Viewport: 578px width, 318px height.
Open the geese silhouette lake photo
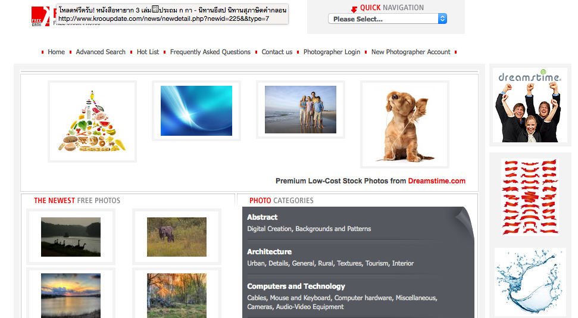point(71,237)
